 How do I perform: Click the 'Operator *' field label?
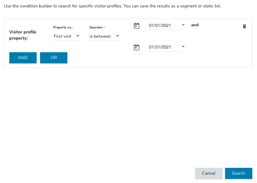(x=97, y=27)
